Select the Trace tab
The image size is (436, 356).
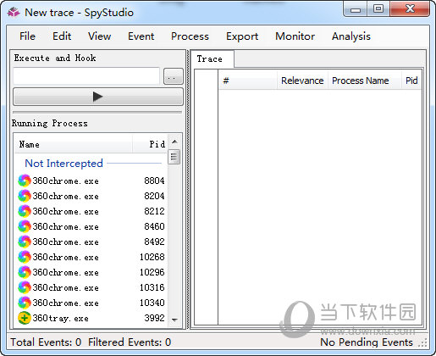pyautogui.click(x=212, y=58)
